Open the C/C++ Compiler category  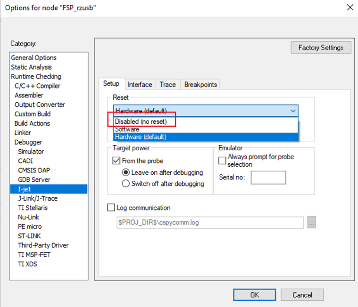click(37, 86)
